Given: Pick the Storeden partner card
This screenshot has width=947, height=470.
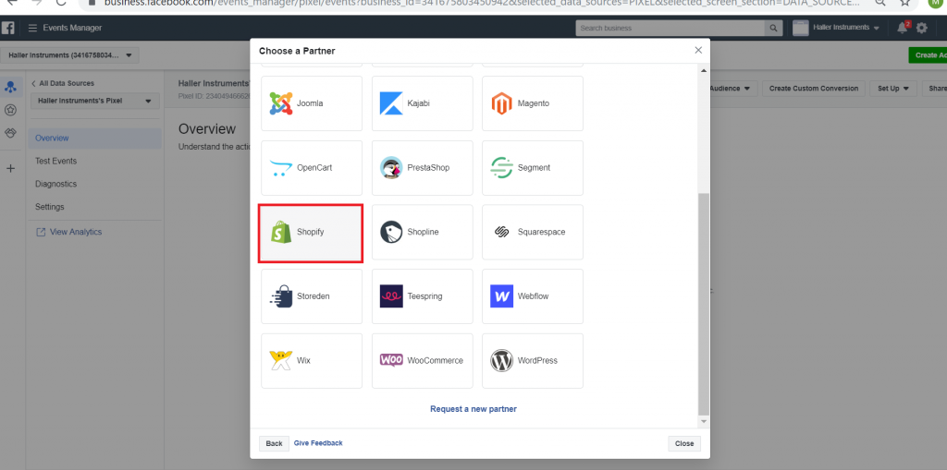Looking at the screenshot, I should [312, 296].
